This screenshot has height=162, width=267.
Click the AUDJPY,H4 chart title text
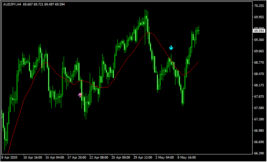point(12,4)
